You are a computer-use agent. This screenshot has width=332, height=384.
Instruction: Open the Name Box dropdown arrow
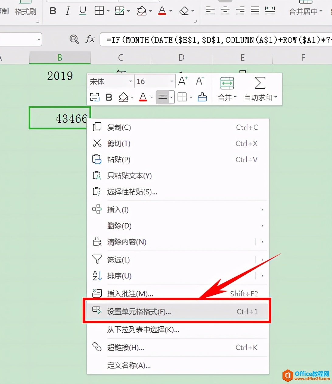coord(39,39)
